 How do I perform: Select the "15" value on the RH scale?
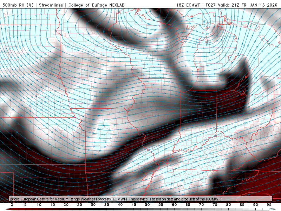pos(52,205)
